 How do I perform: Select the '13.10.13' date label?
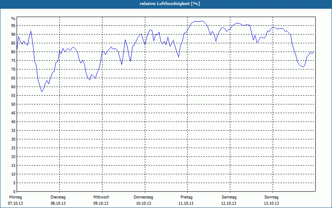pyautogui.click(x=271, y=203)
